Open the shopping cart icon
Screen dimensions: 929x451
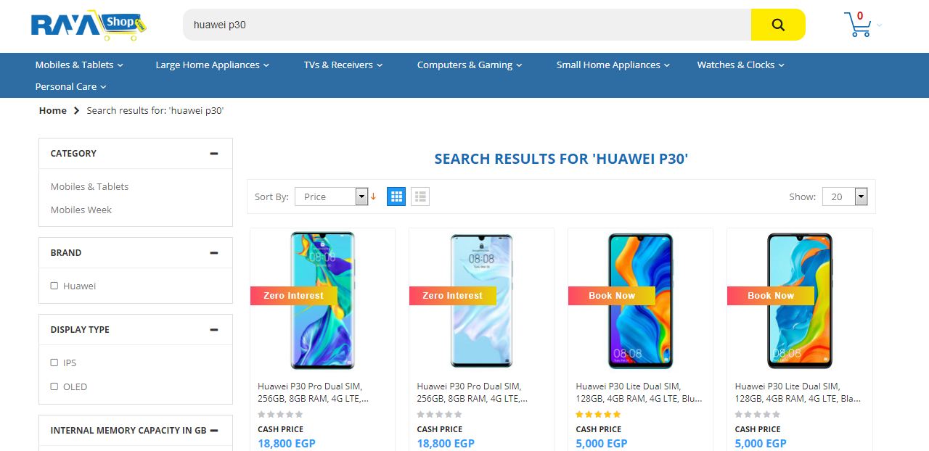(858, 25)
